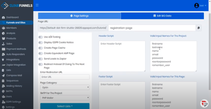
Task: Open Payment Methods in sidebar
Action: [x=16, y=49]
